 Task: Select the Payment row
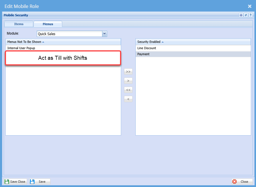(193, 54)
